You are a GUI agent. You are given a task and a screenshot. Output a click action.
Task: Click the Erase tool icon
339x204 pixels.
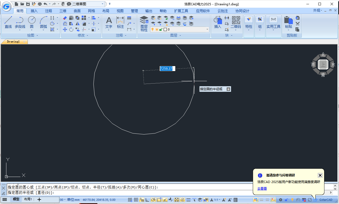65,18
